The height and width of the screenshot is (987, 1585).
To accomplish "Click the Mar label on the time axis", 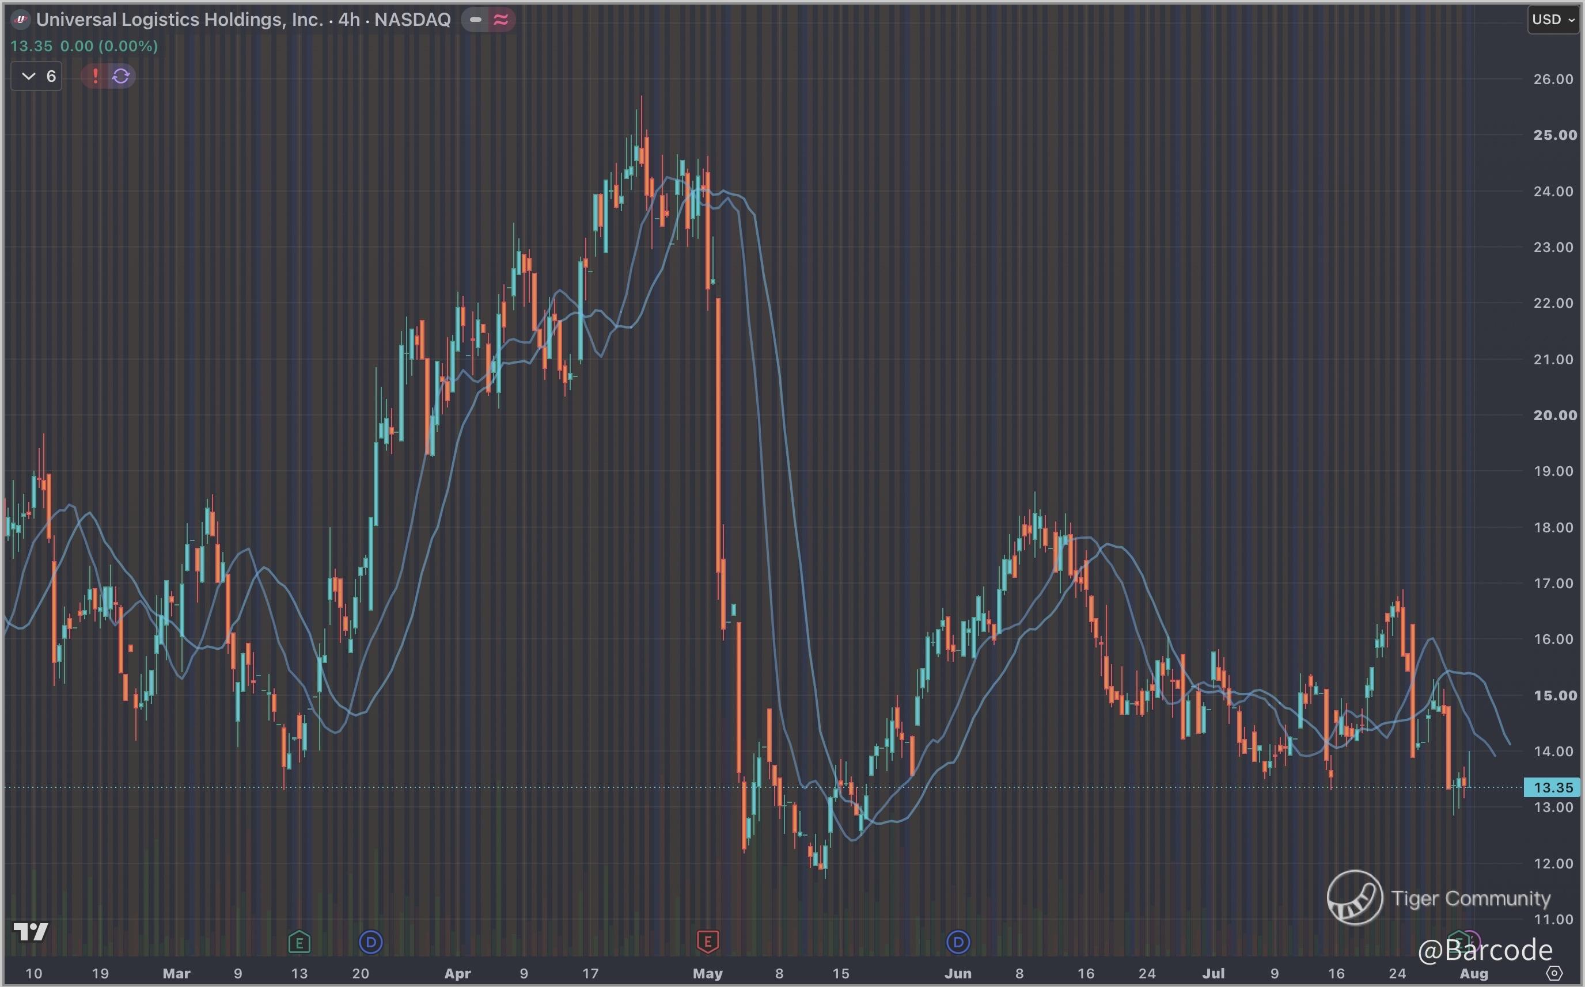I will coord(176,974).
